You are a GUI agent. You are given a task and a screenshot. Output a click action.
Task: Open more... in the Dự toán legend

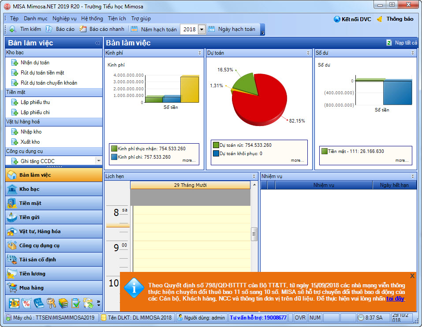tap(297, 160)
